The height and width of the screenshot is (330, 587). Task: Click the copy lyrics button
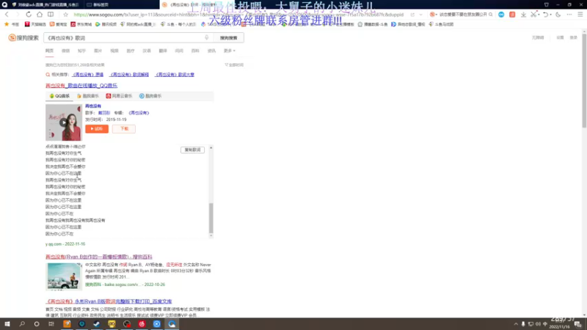[192, 150]
